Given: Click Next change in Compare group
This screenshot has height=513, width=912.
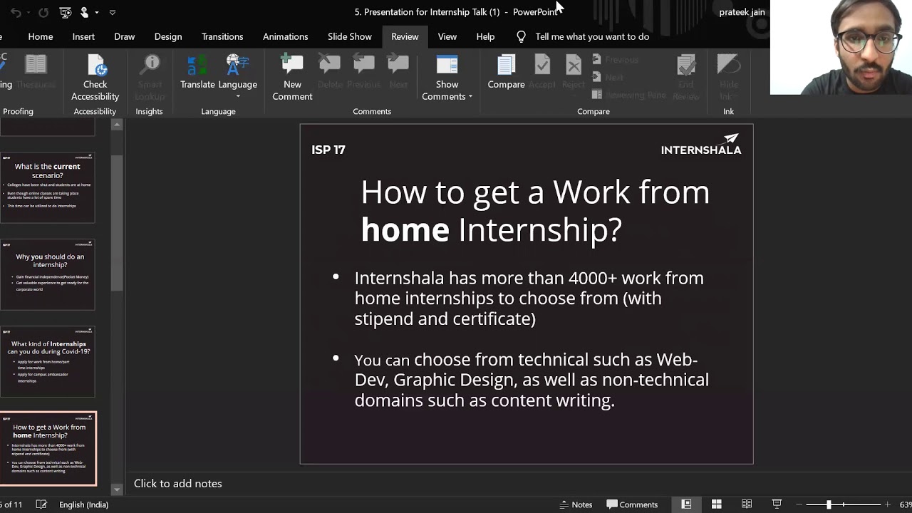Looking at the screenshot, I should click(608, 77).
